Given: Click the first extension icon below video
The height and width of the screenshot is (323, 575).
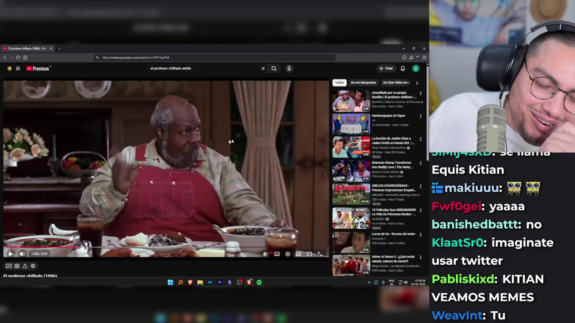Looking at the screenshot, I should (9, 266).
